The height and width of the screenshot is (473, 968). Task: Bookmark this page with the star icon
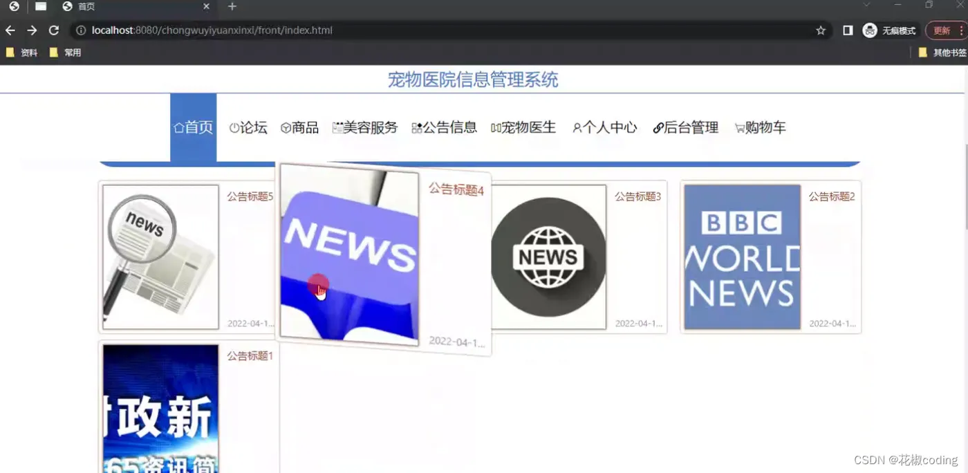821,30
